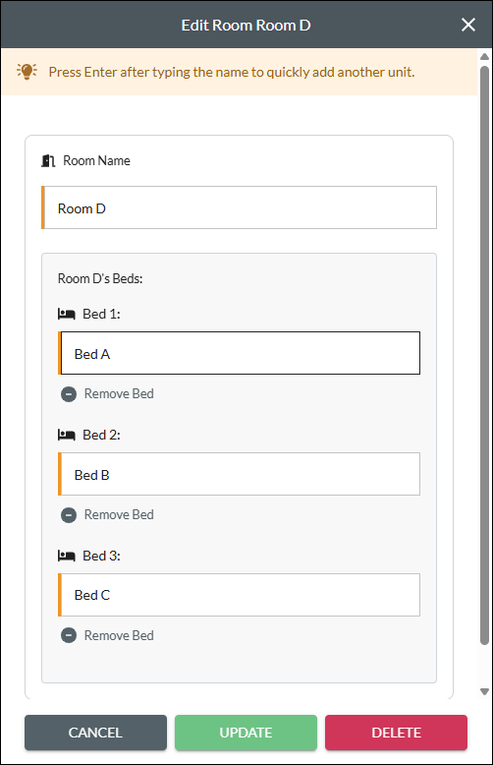The image size is (493, 765).
Task: Click the minus icon under Bed B
Action: (69, 514)
